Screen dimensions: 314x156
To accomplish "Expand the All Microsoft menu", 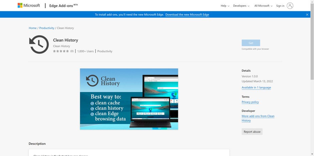I will (263, 6).
